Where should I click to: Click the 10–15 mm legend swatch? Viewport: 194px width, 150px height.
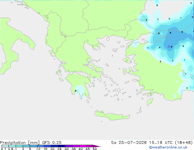point(40,146)
